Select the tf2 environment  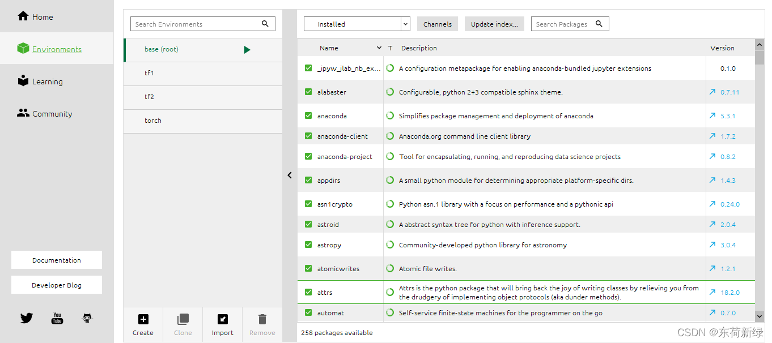[203, 97]
